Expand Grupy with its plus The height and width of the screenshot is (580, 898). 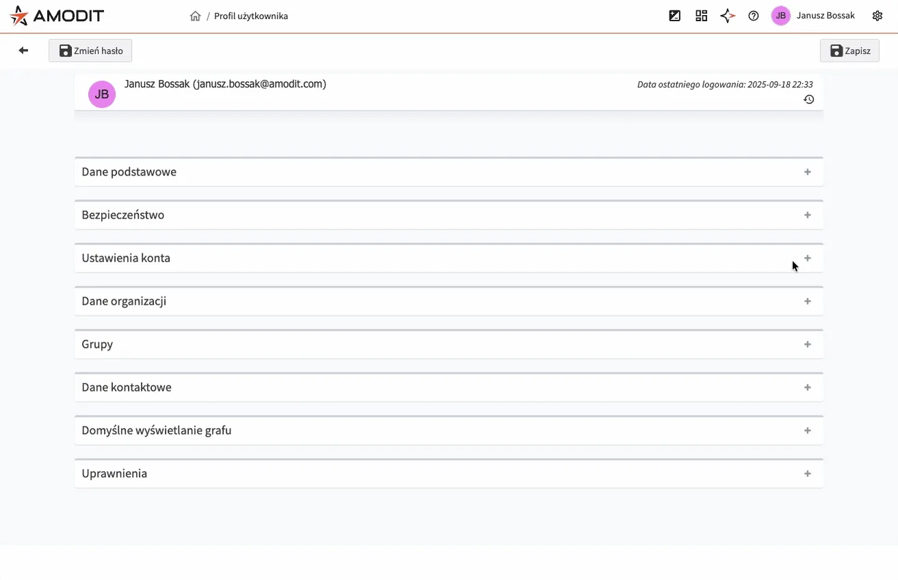tap(808, 344)
